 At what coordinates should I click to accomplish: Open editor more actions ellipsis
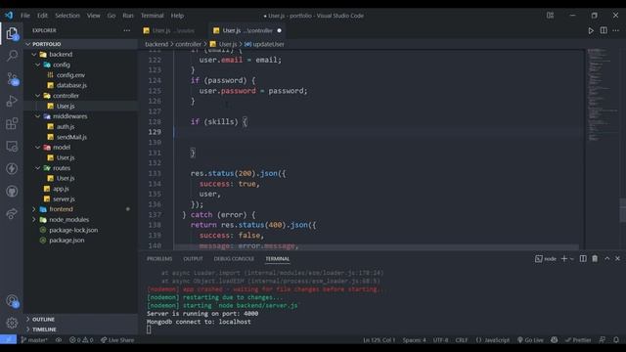tap(616, 30)
